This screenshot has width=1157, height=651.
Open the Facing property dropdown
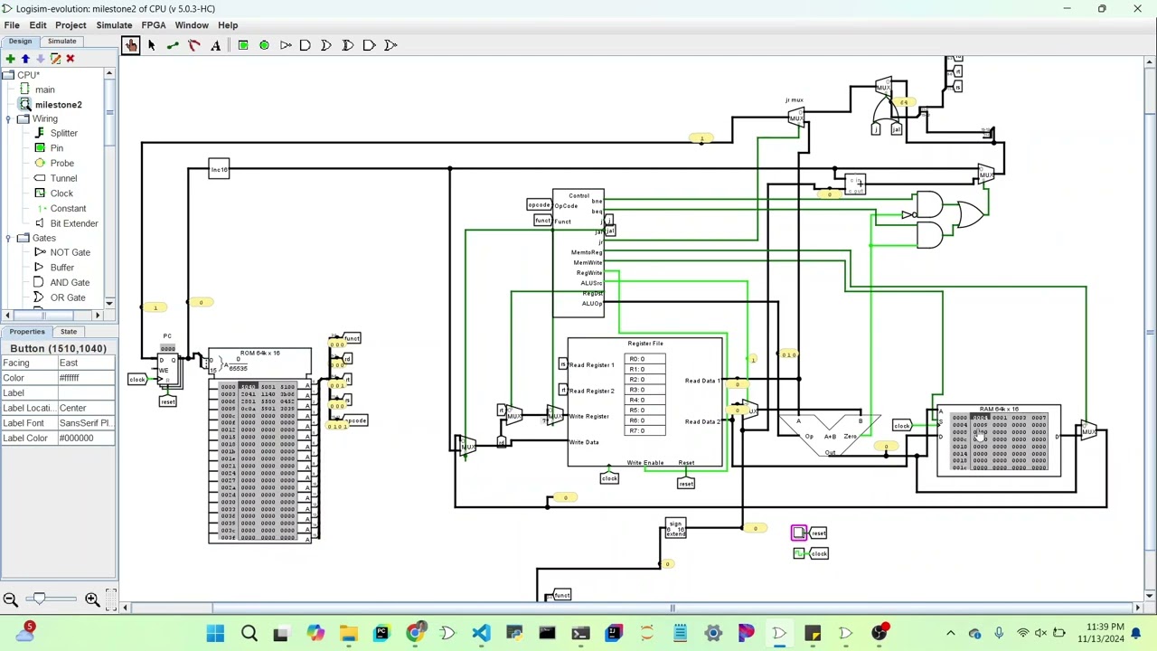click(85, 363)
